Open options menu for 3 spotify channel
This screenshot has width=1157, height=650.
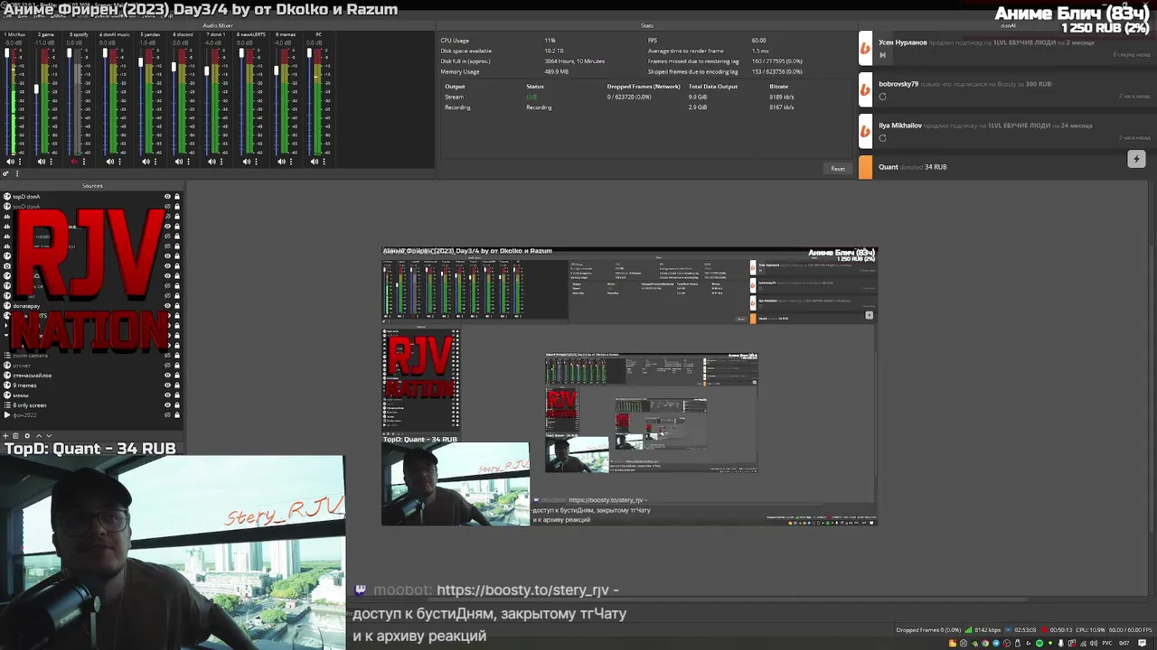click(x=84, y=162)
